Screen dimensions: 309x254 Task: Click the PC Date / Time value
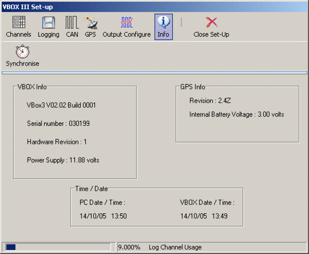103,216
